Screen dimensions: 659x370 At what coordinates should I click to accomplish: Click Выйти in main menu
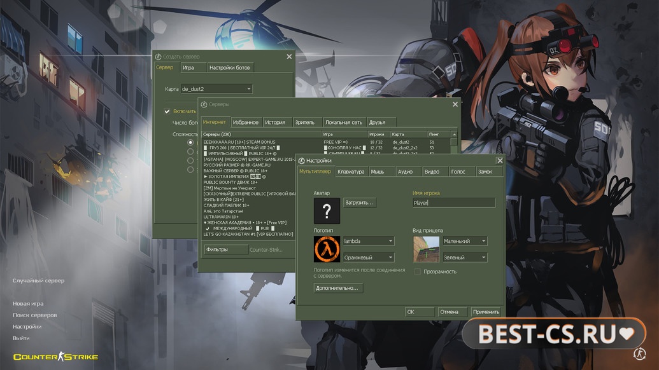click(x=21, y=338)
